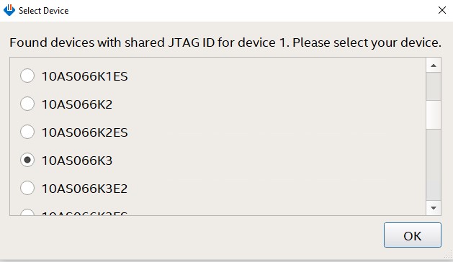453x262 pixels.
Task: Click the Quartus programmer icon in title bar
Action: [9, 10]
